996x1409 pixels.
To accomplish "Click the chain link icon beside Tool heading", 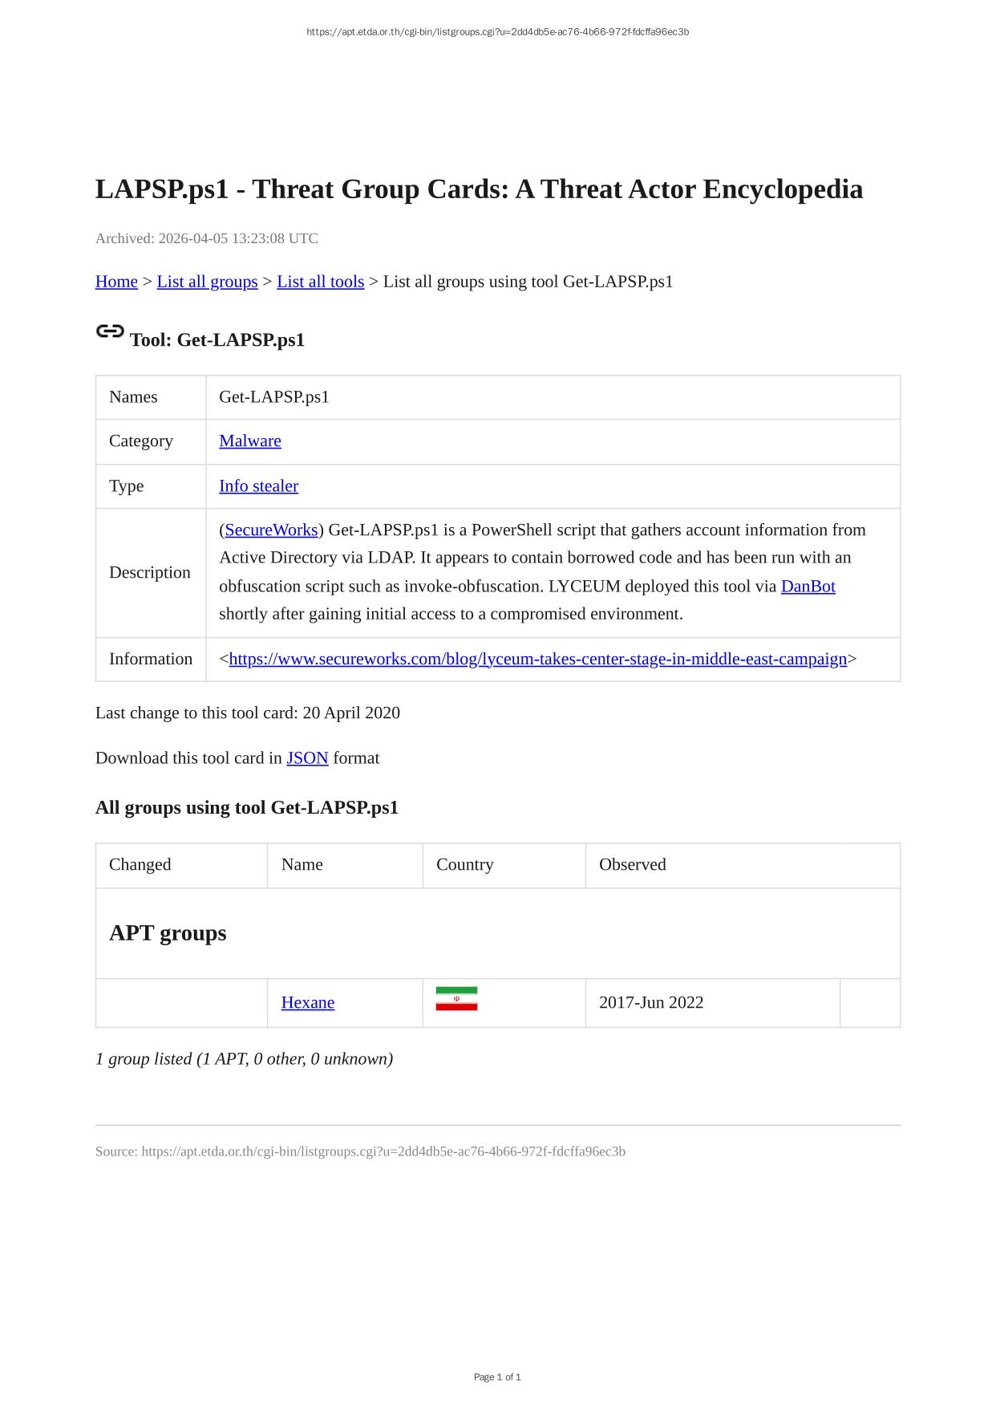I will [110, 331].
